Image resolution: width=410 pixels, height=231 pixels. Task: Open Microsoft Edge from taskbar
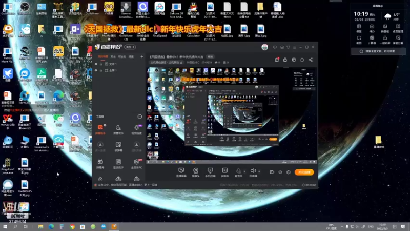(51, 226)
